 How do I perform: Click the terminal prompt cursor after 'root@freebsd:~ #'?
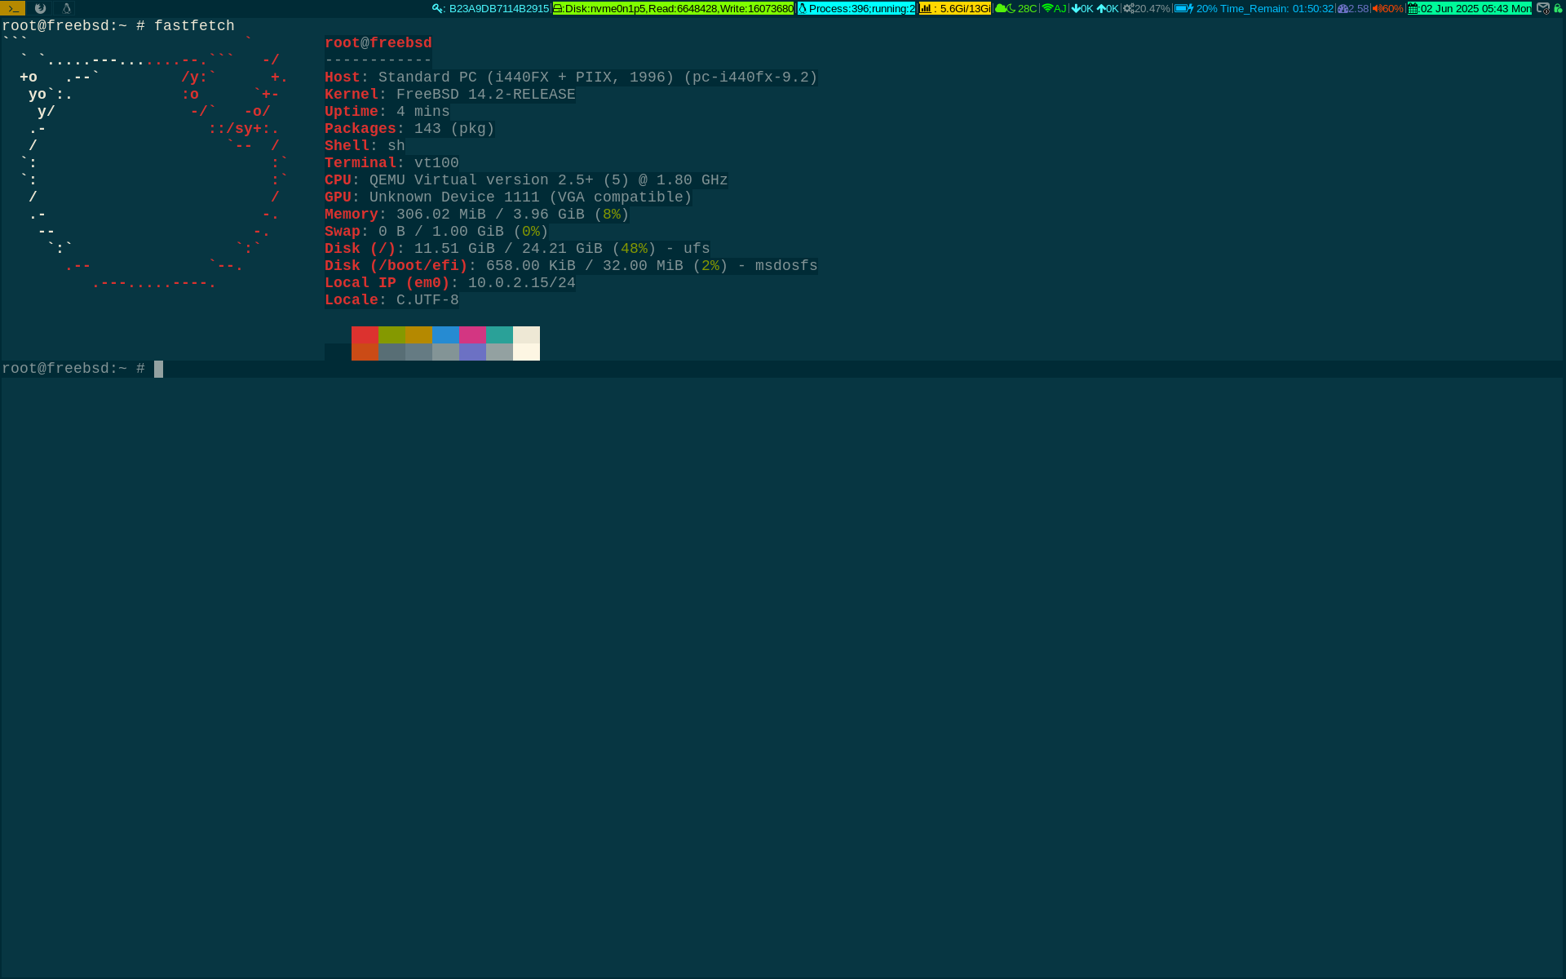point(158,369)
